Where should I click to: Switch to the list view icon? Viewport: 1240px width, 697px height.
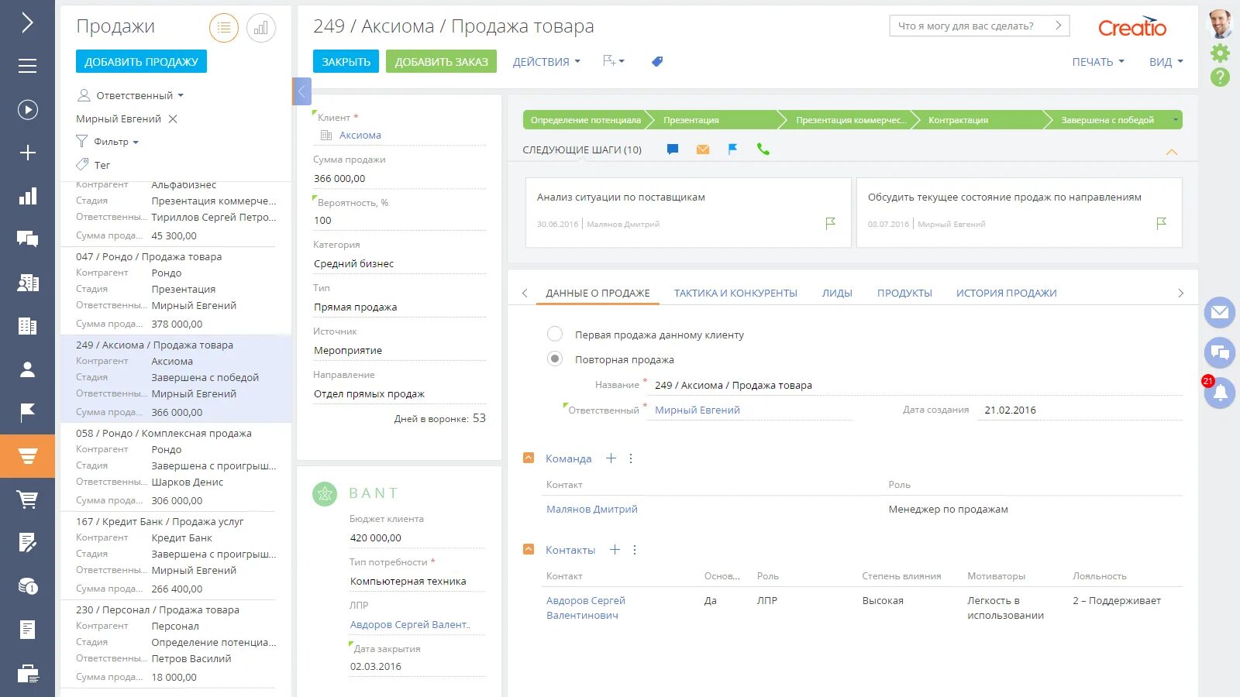[x=224, y=29]
